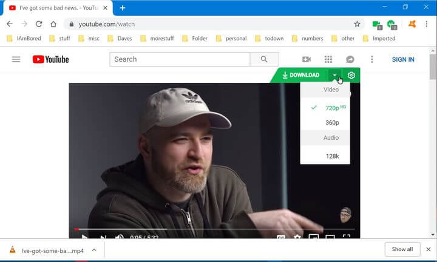
Task: Choose 128k audio download
Action: (325, 156)
